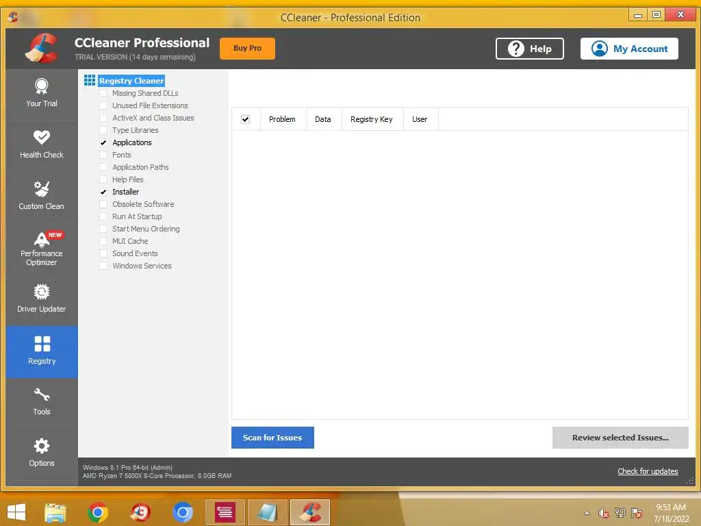Click the Registry Cleaner grid icon

point(90,81)
